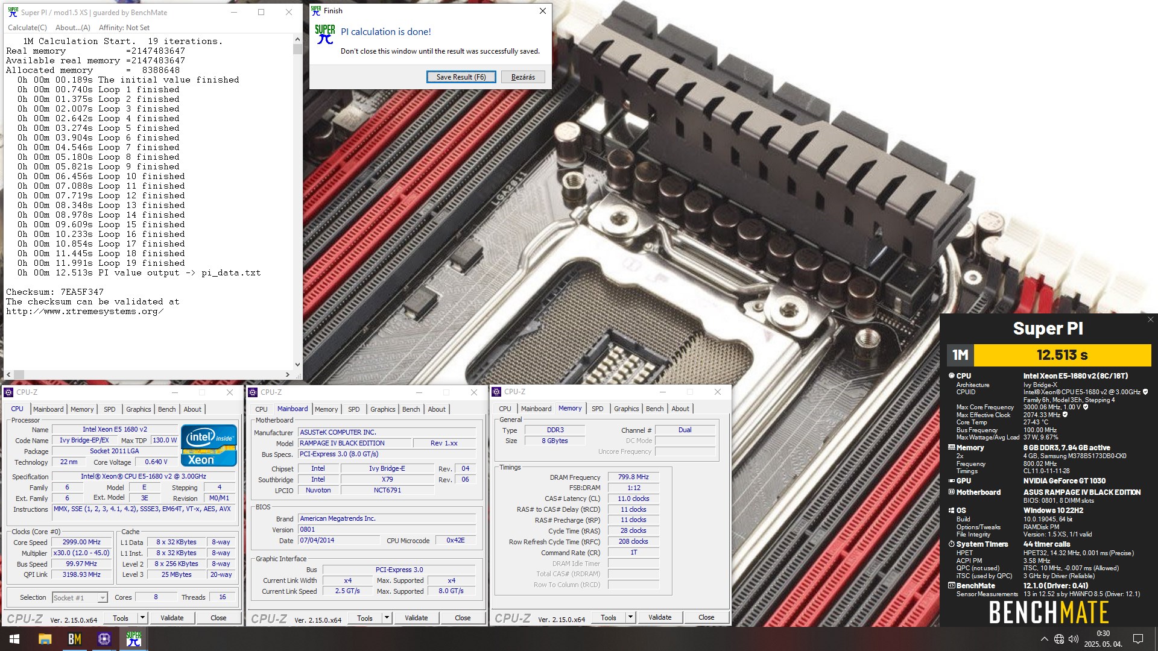
Task: Open the About tab in the CPU window
Action: pyautogui.click(x=192, y=409)
